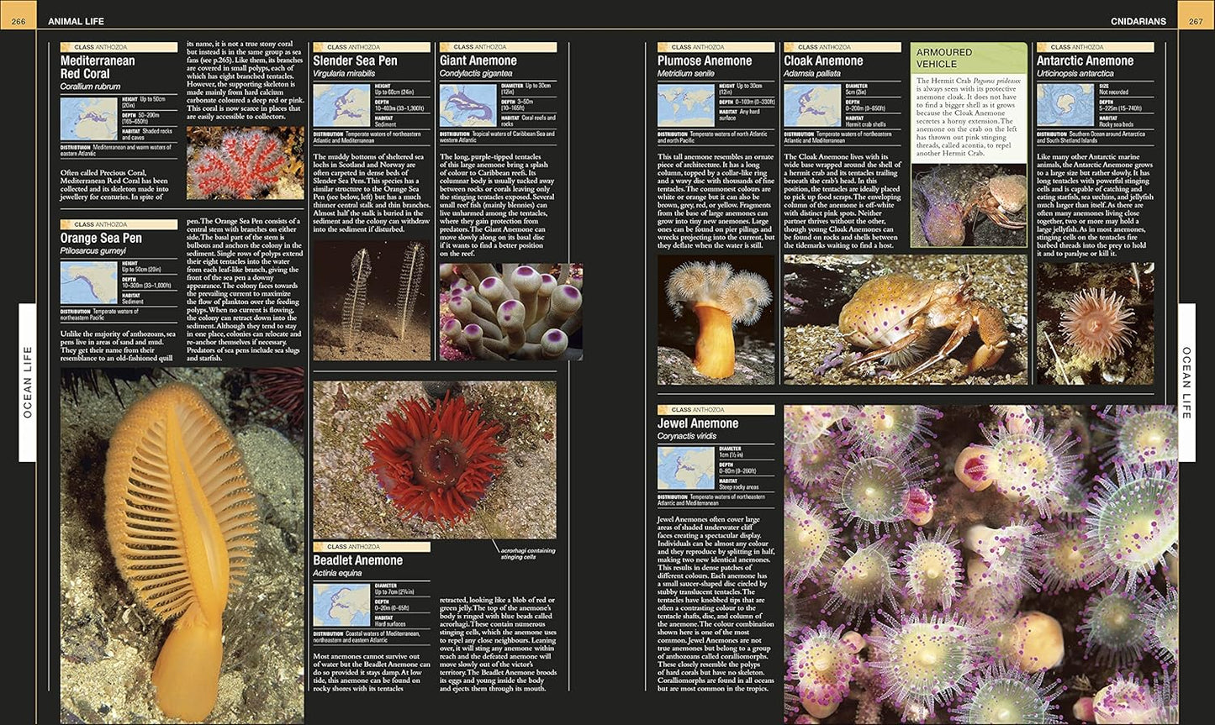Image resolution: width=1215 pixels, height=725 pixels.
Task: View the slender sea pens photo
Action: click(x=371, y=301)
